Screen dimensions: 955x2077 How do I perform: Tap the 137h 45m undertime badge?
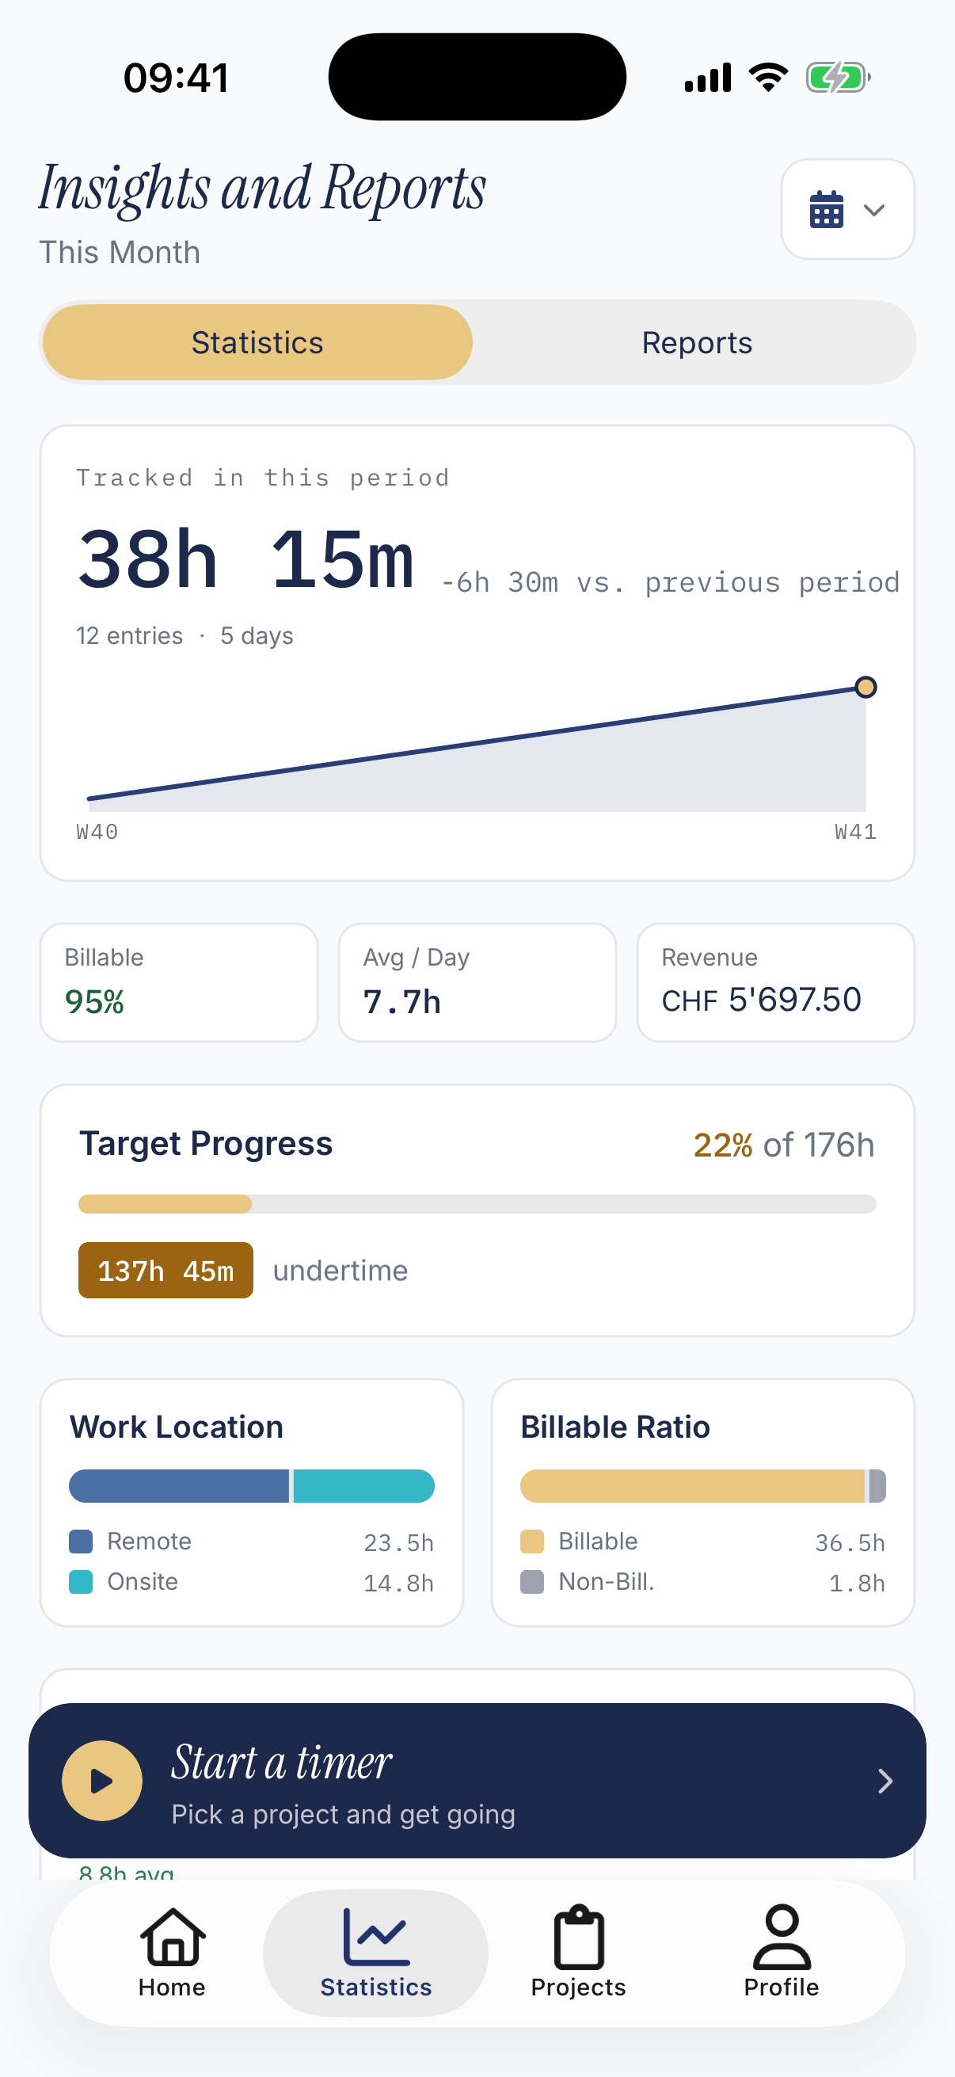click(166, 1270)
